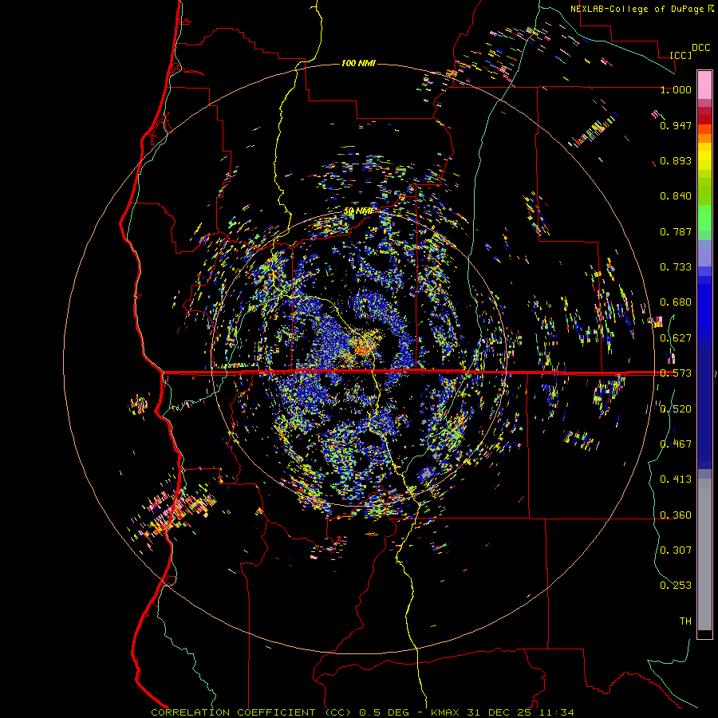The image size is (718, 718).
Task: Click the 0.413 color scale value
Action: [x=676, y=479]
